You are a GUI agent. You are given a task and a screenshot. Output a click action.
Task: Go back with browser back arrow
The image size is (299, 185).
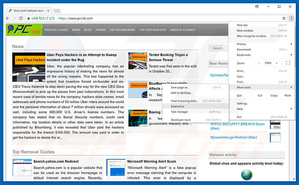pyautogui.click(x=8, y=18)
